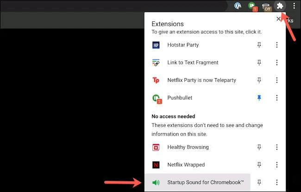This screenshot has height=192, width=301.
Task: Click the red Tp Teleparty icon
Action: click(x=156, y=80)
